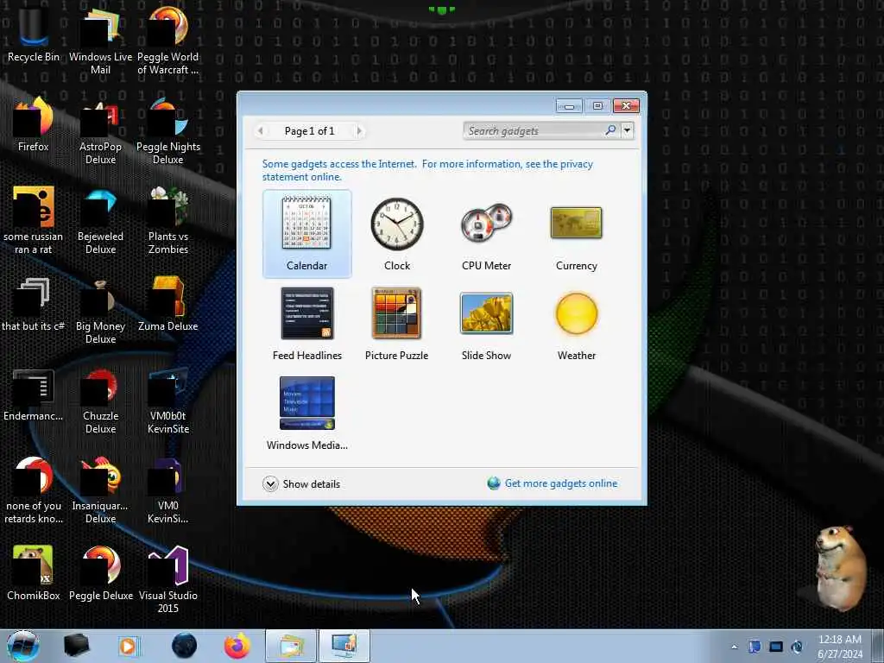Select Peggle World of Warcraft icon
Viewport: 884px width, 663px height.
pos(168,41)
